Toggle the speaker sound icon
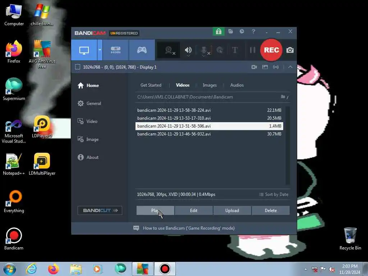This screenshot has height=276, width=368. coord(188,50)
